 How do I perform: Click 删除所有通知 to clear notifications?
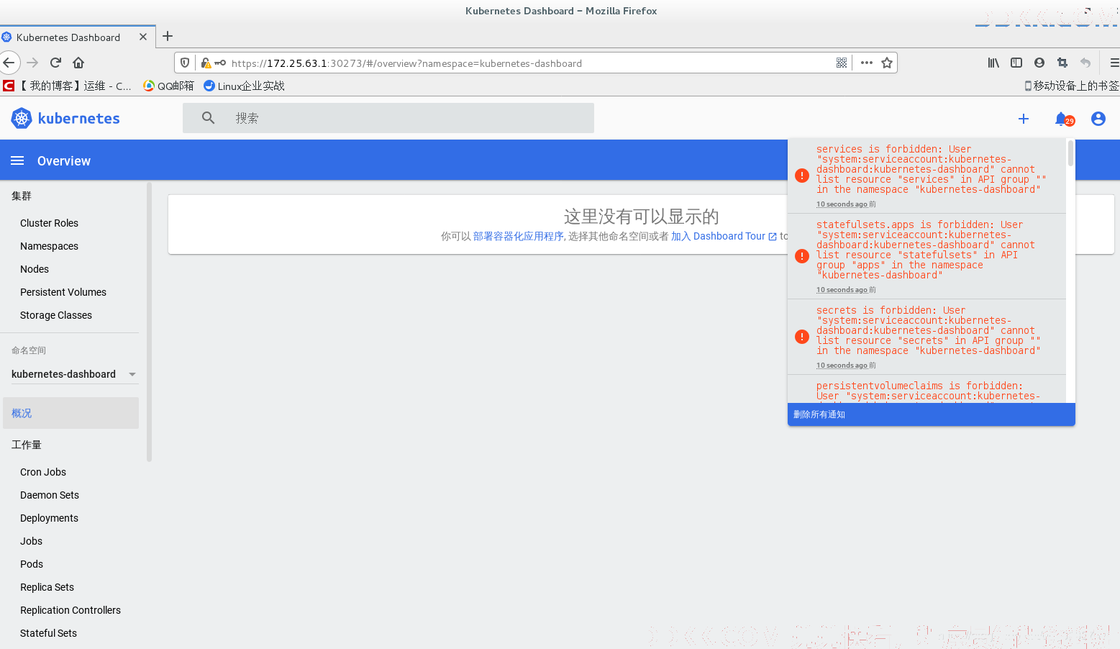pyautogui.click(x=819, y=414)
